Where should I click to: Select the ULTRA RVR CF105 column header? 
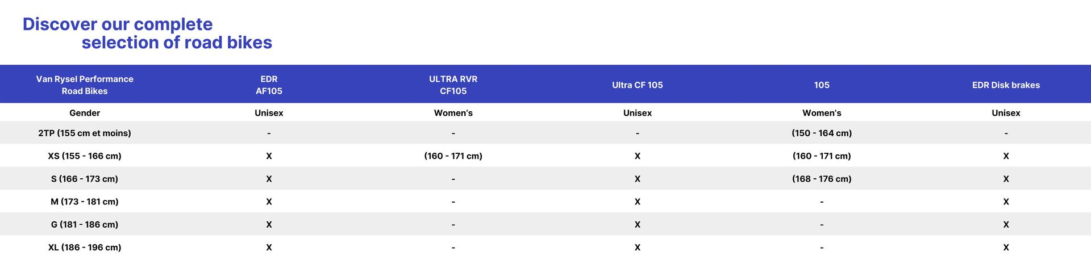453,85
